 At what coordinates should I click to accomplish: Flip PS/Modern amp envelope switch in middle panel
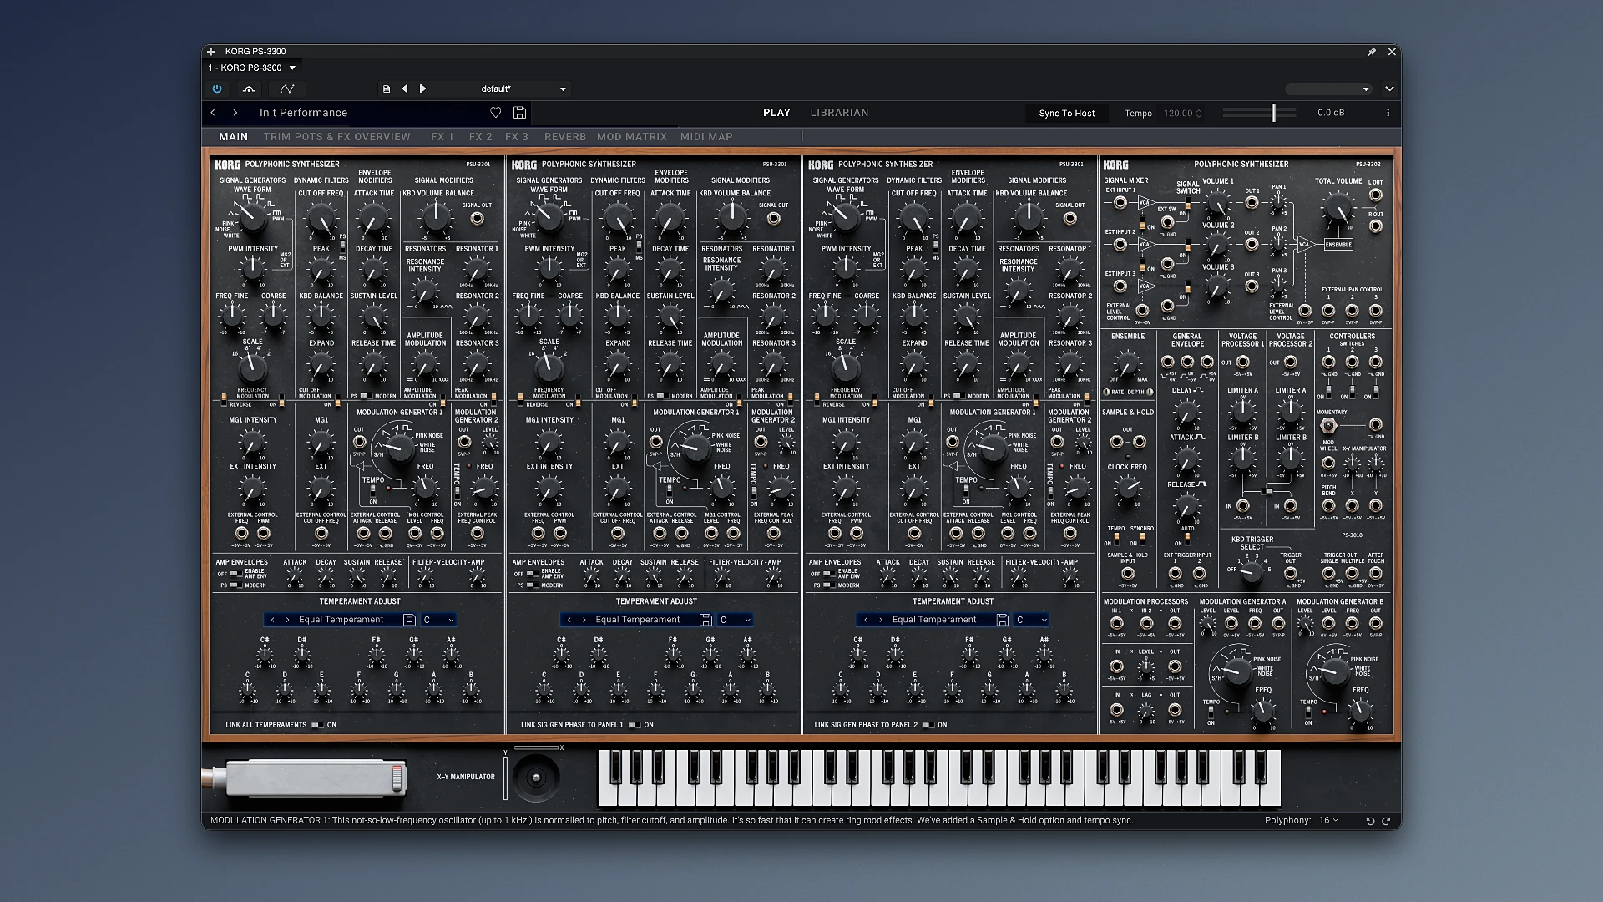tap(533, 585)
